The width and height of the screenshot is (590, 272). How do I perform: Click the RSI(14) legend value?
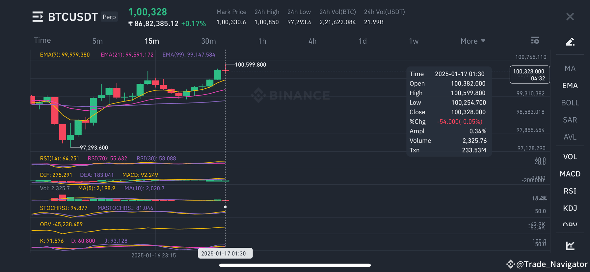(60, 159)
